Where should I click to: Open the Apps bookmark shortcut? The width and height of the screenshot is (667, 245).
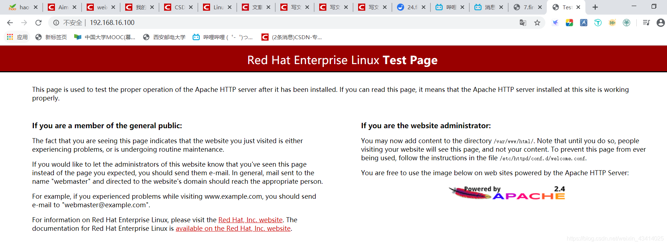[x=17, y=37]
